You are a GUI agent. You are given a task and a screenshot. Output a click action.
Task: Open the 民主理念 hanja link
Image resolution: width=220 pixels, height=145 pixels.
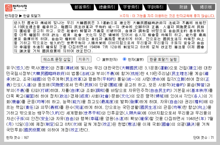coord(180,74)
